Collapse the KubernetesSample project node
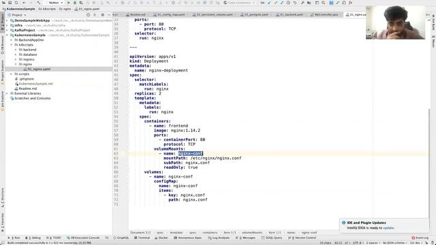The image size is (436, 245). 7,35
